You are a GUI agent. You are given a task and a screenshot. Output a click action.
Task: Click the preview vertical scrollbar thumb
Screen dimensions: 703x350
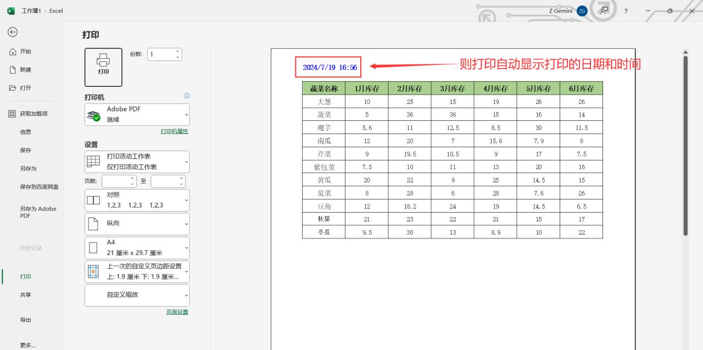point(685,146)
